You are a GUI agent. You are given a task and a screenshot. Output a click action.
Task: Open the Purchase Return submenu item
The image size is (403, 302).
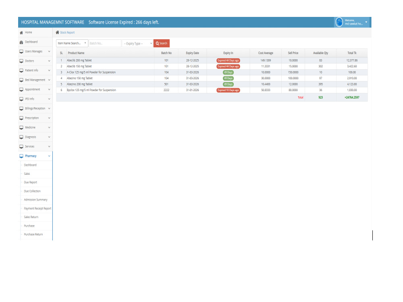tap(33, 234)
